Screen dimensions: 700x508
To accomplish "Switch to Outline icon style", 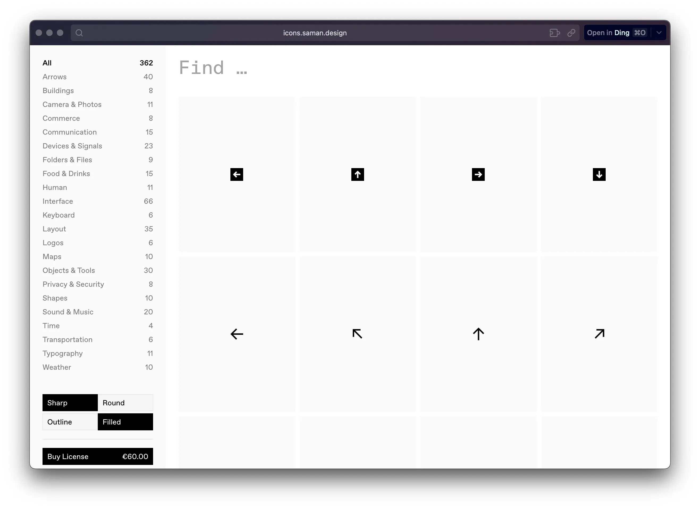I will click(60, 422).
